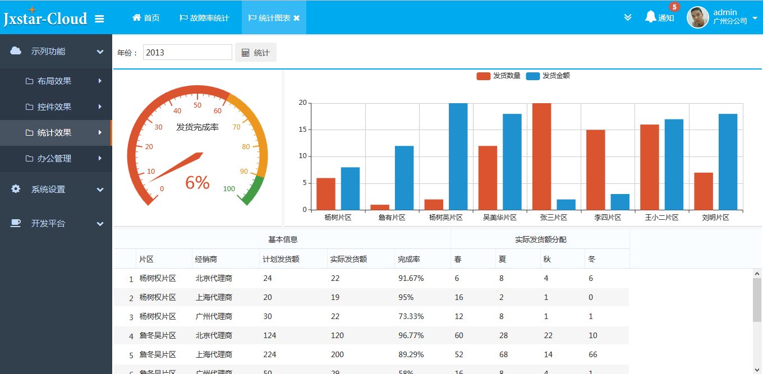Open 办公管理 in the sidebar
This screenshot has width=763, height=374.
click(x=56, y=159)
